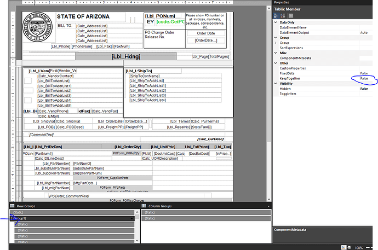Click the Column Groups header icon
This screenshot has width=378, height=250.
(144, 206)
